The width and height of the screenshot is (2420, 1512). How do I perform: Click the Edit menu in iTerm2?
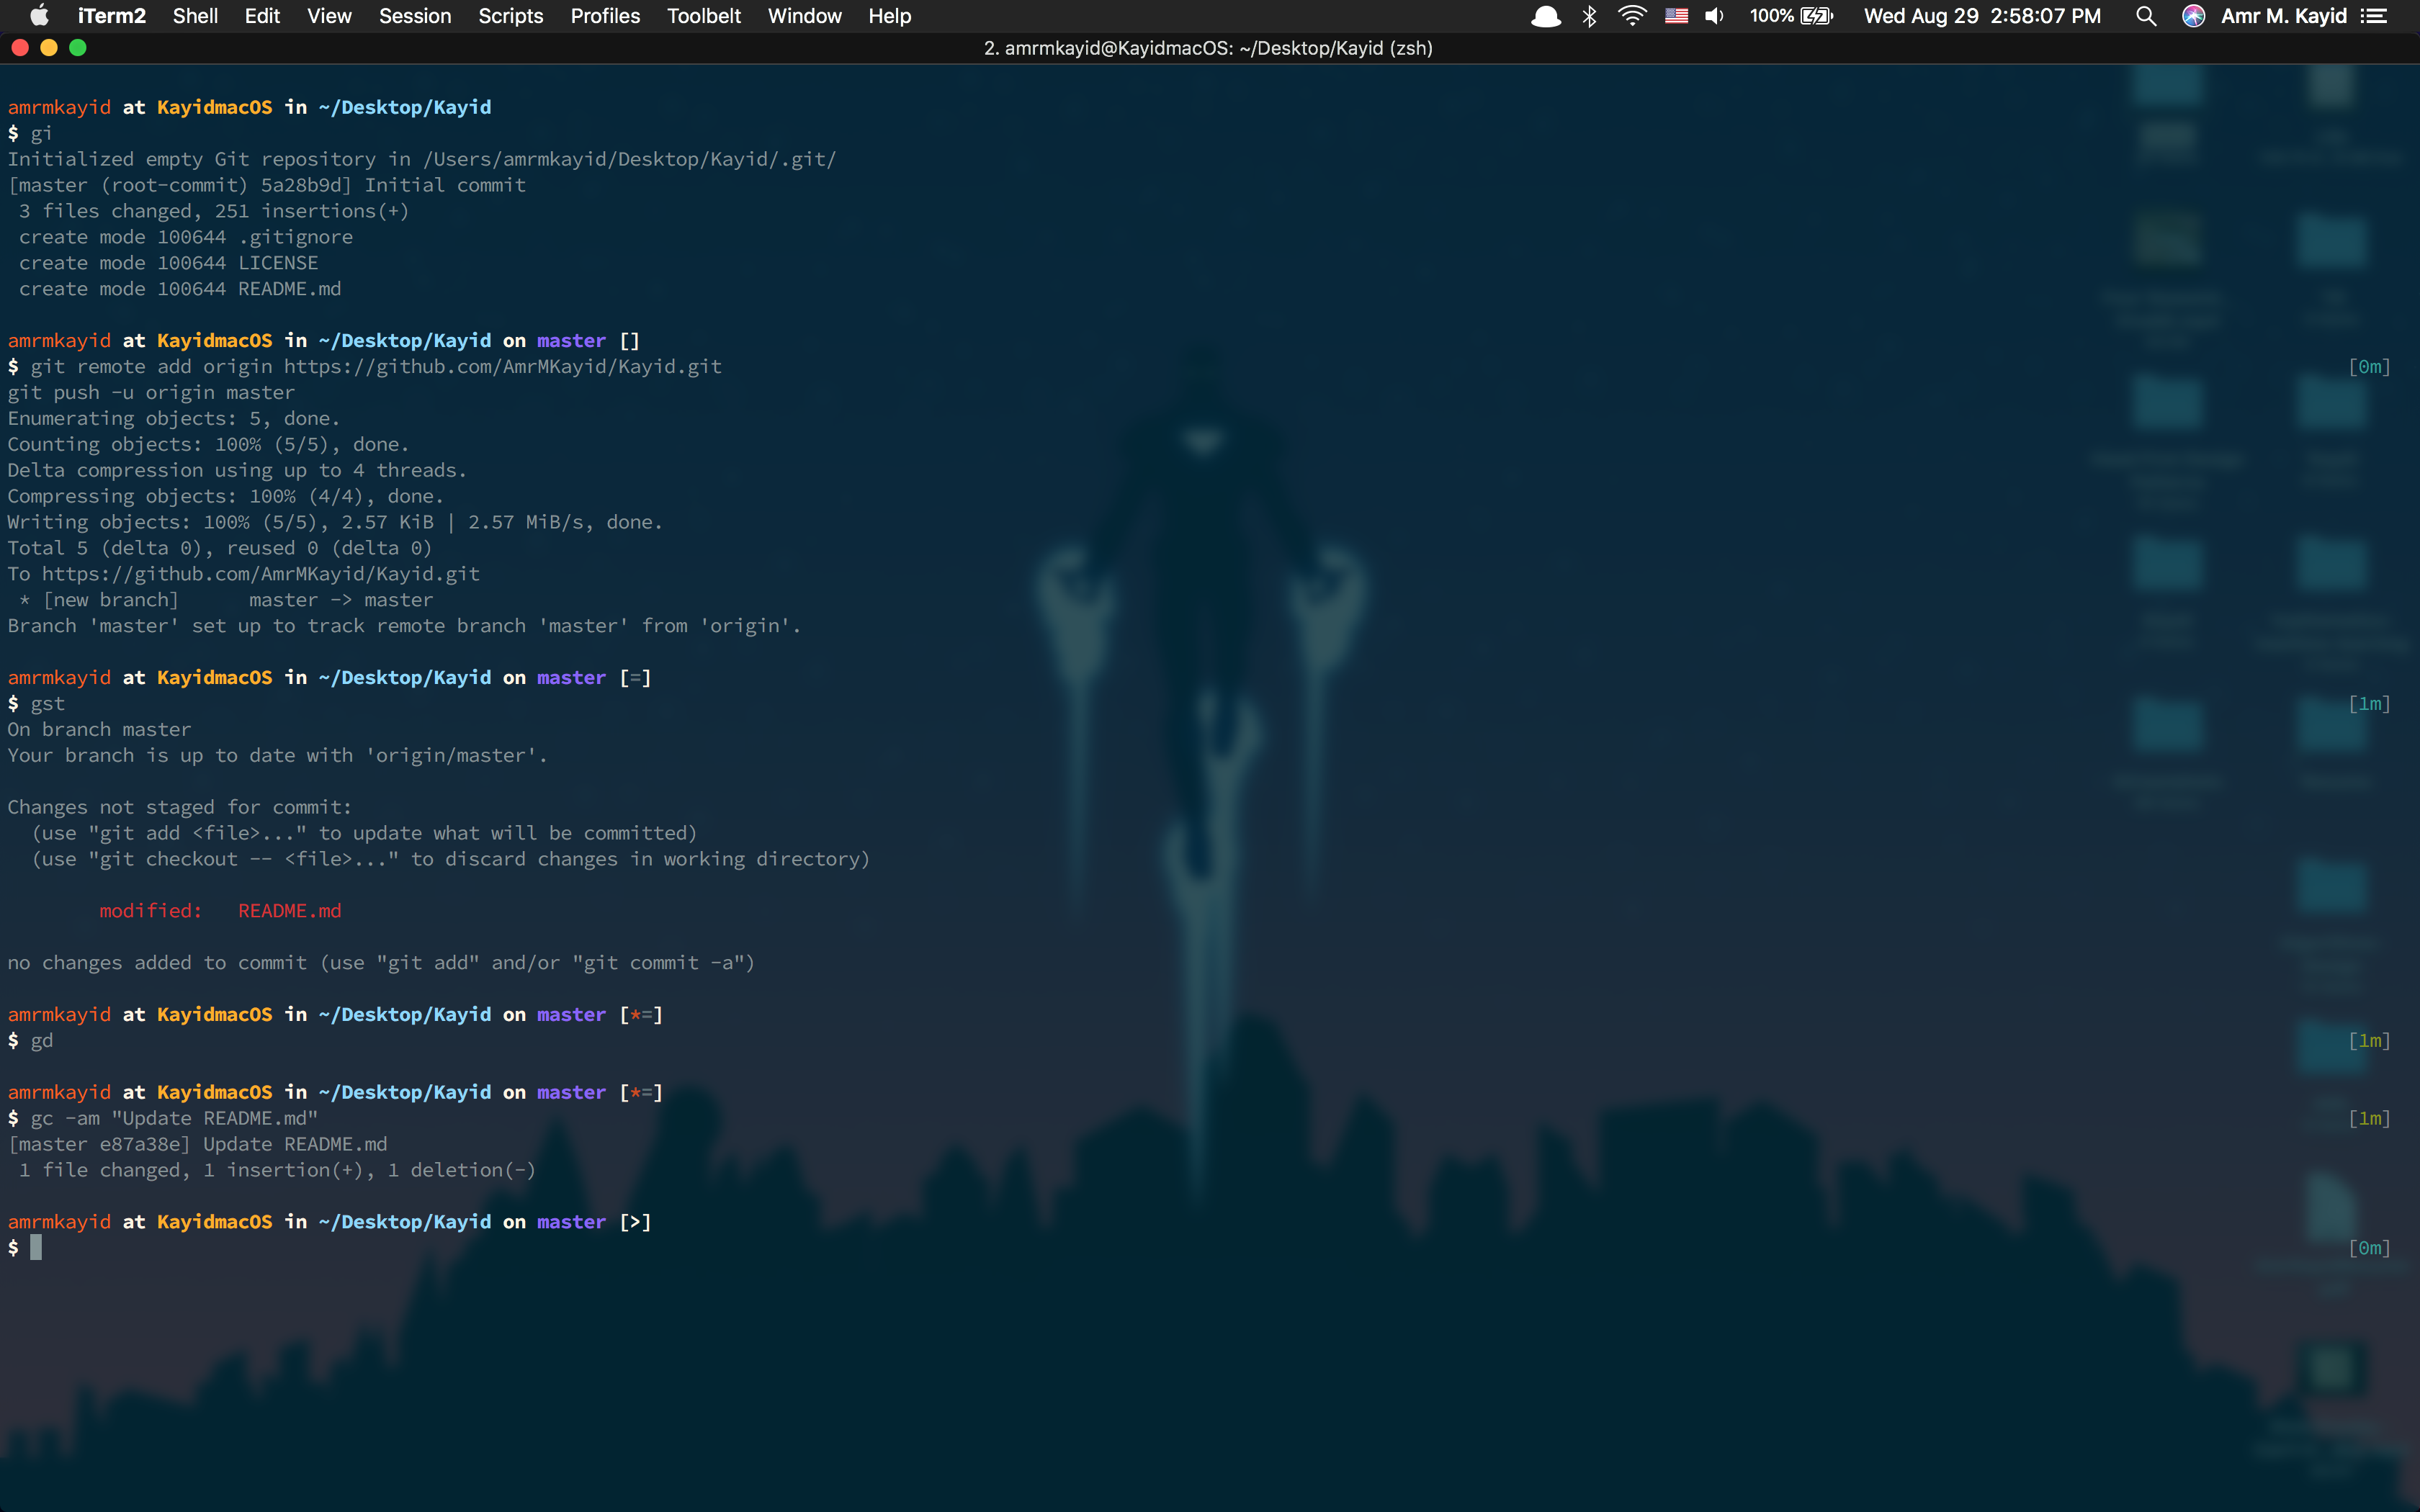263,16
